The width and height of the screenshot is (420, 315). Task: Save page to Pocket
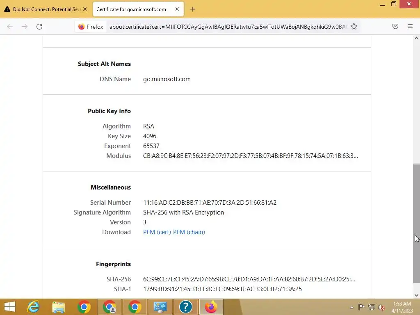395,26
